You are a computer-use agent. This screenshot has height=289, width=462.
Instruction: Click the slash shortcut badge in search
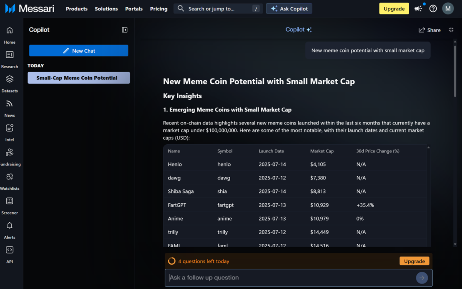tap(256, 9)
